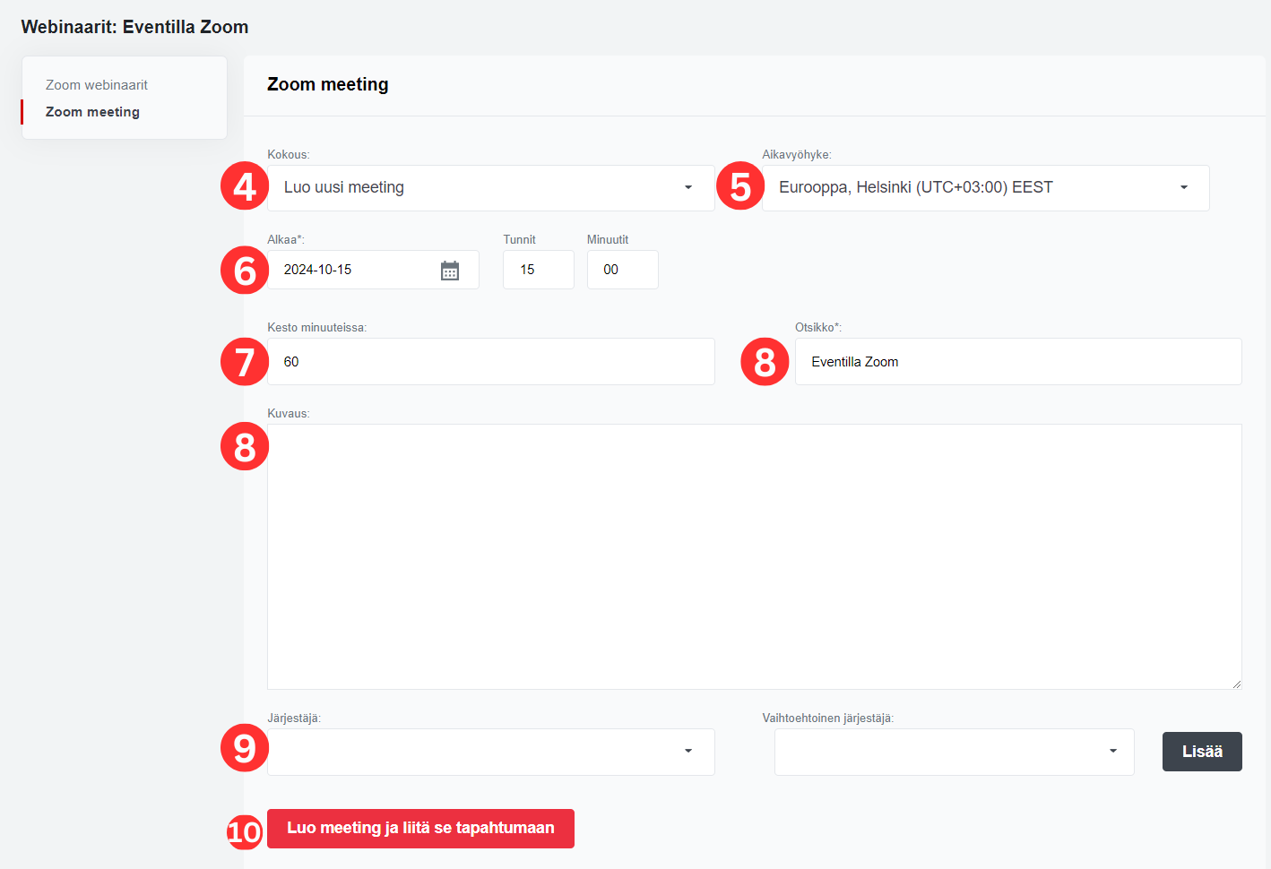Open the Järjestäjä organizer dropdown
Image resolution: width=1271 pixels, height=869 pixels.
[x=490, y=752]
